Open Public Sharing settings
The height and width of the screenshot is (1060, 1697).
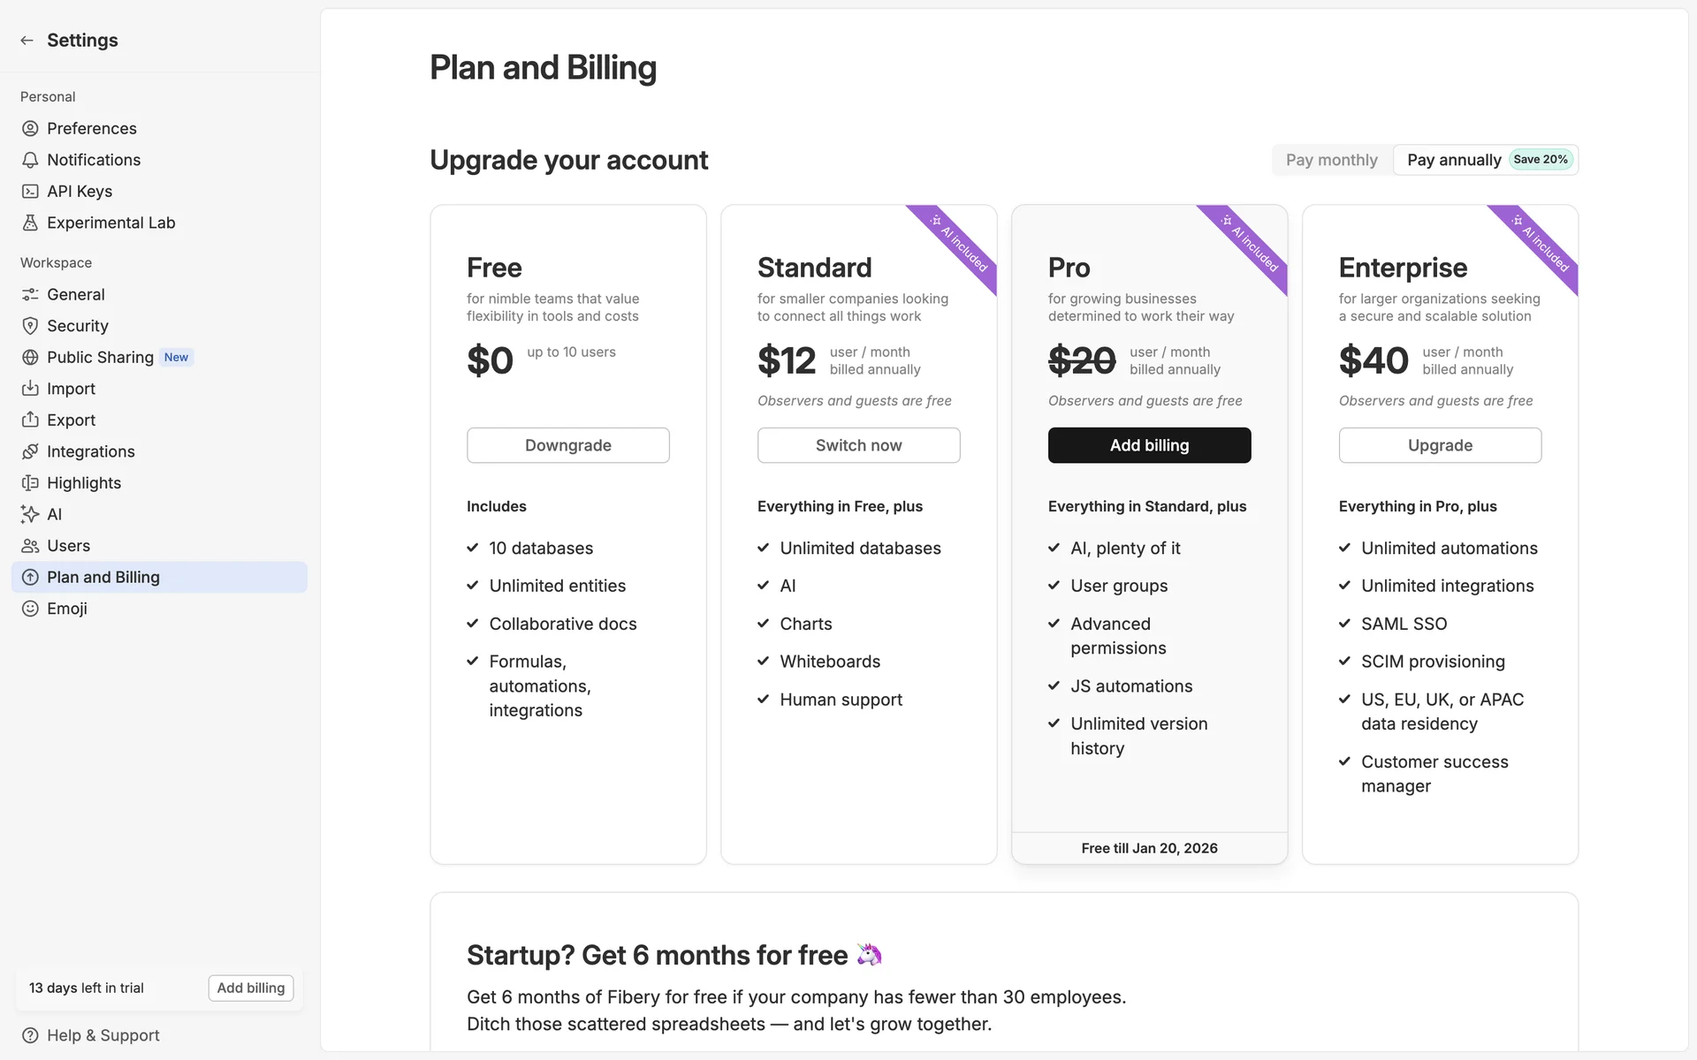pyautogui.click(x=100, y=358)
